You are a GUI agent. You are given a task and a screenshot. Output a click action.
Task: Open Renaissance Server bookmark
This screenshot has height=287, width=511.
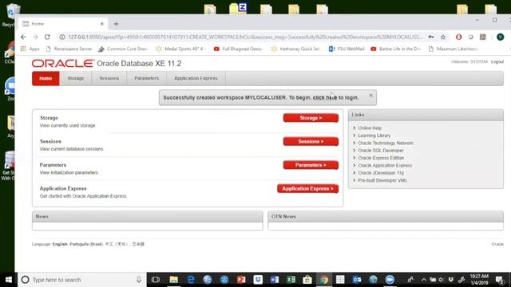(x=69, y=49)
